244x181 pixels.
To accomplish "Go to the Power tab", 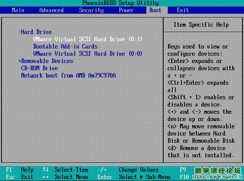I will (x=126, y=10).
